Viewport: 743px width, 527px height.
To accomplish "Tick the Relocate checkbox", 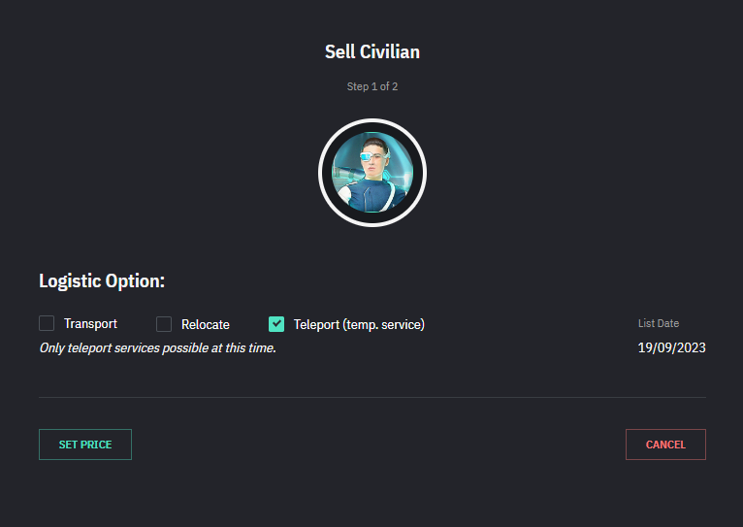I will coord(164,324).
